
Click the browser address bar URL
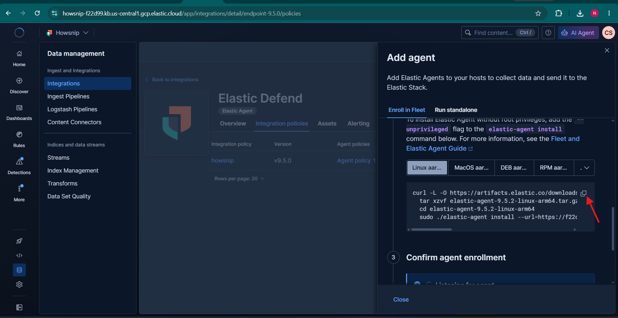[x=182, y=13]
